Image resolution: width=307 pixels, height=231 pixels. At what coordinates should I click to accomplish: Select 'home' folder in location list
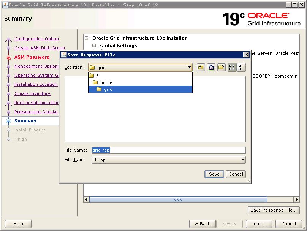140,82
